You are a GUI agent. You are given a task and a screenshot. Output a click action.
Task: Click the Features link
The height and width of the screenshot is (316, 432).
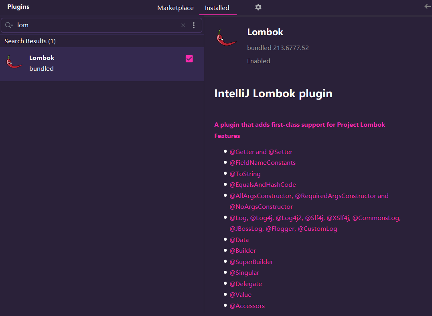tap(227, 136)
